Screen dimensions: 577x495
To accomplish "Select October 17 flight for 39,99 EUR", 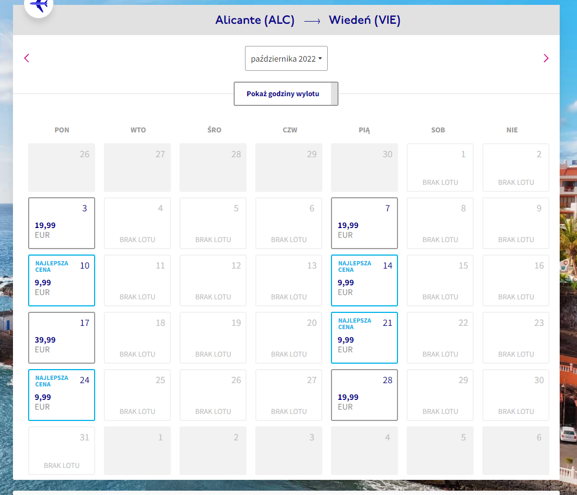I will [62, 338].
